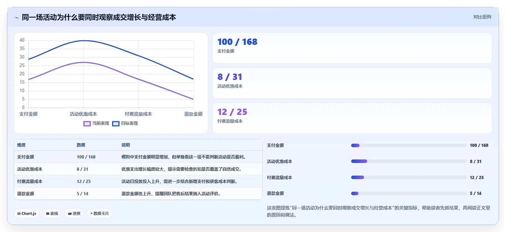This screenshot has height=232, width=506.
Task: Click the 25 tick on chart y-axis
Action: 22,66
